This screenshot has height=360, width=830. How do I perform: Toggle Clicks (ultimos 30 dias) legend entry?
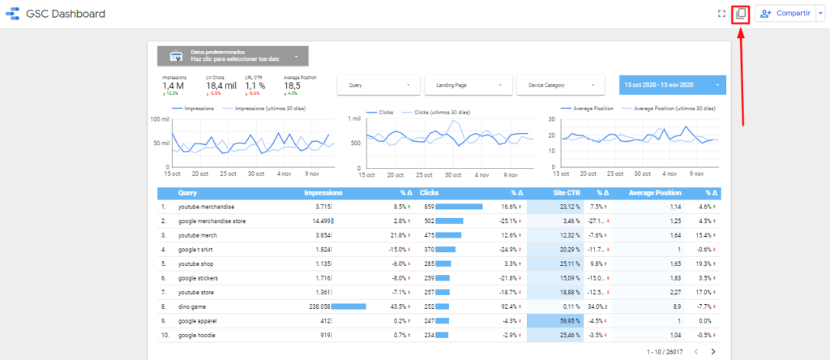coord(436,113)
